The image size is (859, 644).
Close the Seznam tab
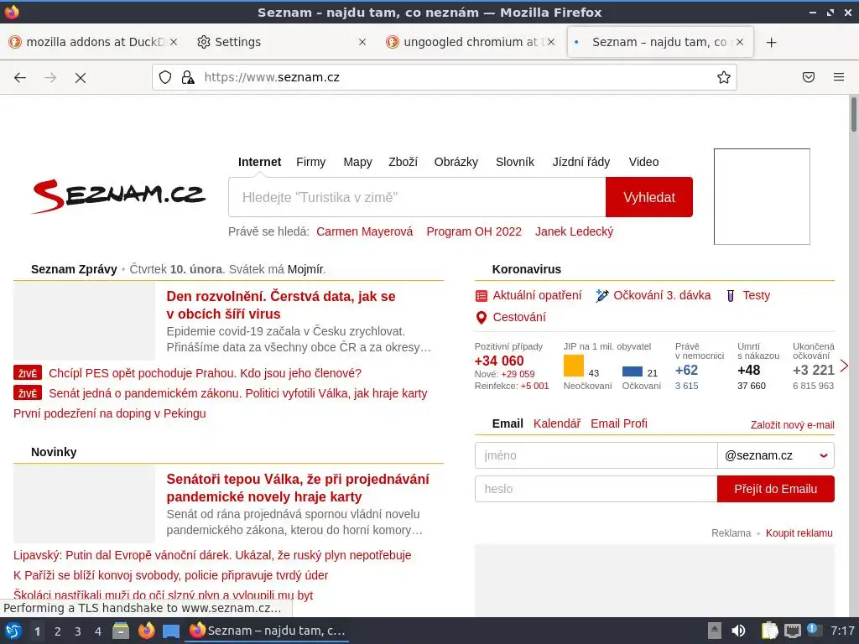[x=740, y=42]
